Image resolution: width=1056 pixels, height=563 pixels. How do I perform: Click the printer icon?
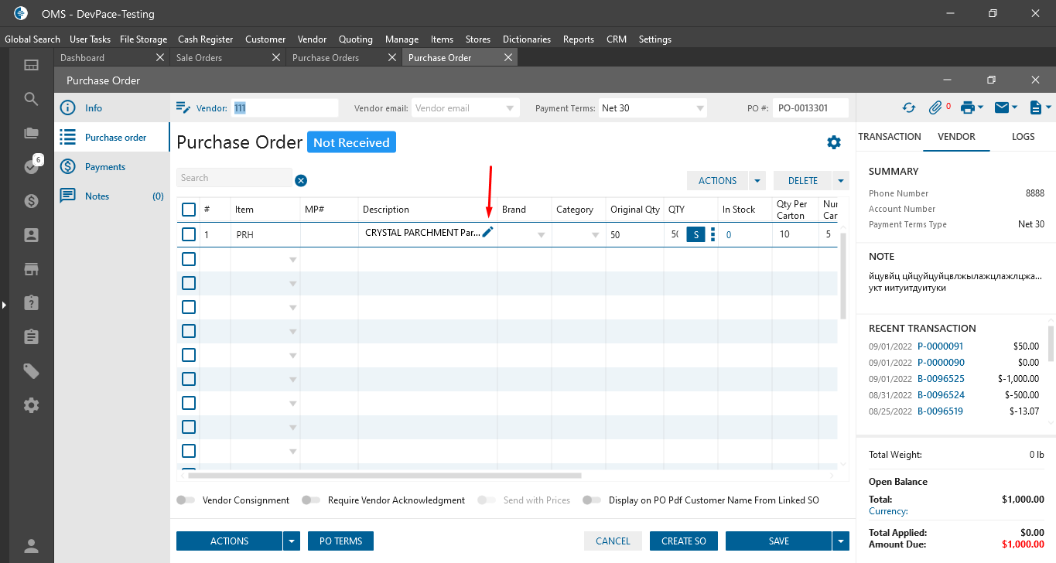(967, 108)
